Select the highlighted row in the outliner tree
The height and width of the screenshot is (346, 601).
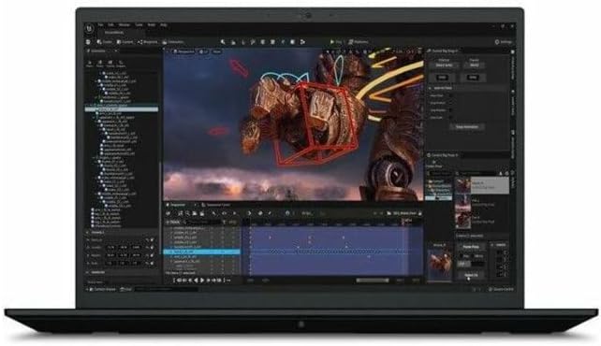[x=122, y=109]
